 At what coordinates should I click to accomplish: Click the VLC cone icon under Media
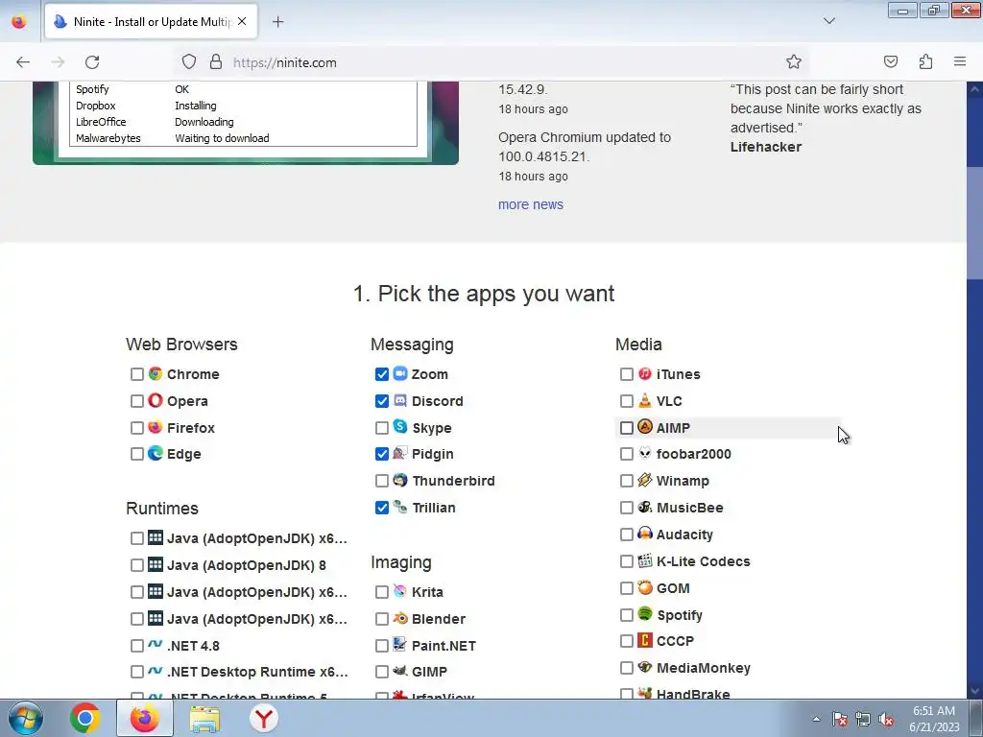(x=645, y=401)
